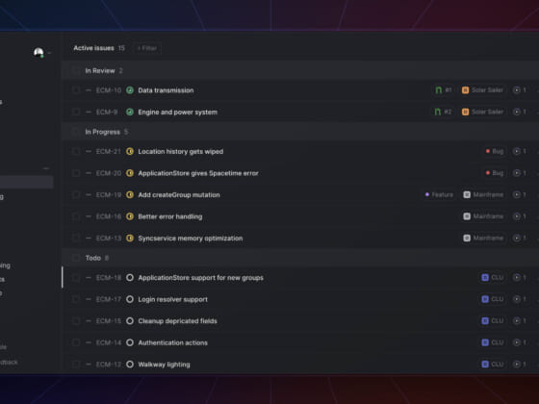Open the Better error handling issue
The width and height of the screenshot is (539, 404).
click(170, 216)
